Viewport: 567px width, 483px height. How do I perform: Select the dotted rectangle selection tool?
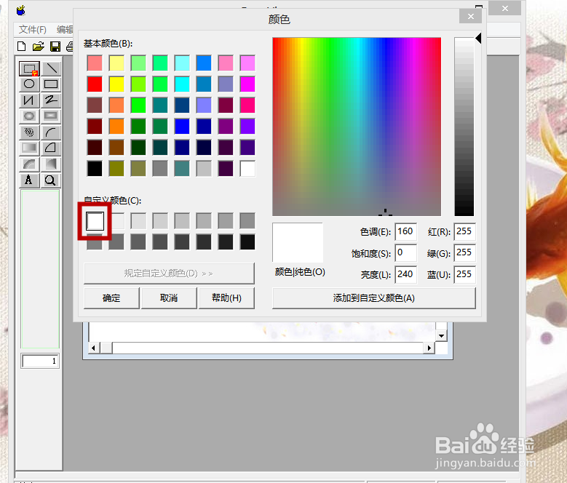pyautogui.click(x=29, y=68)
